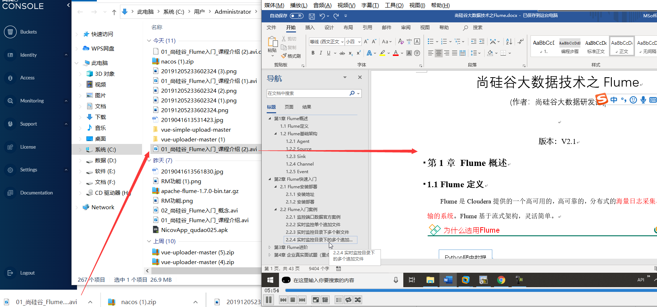
Task: Click the phonetic guide (wén) icon
Action: 409,41
